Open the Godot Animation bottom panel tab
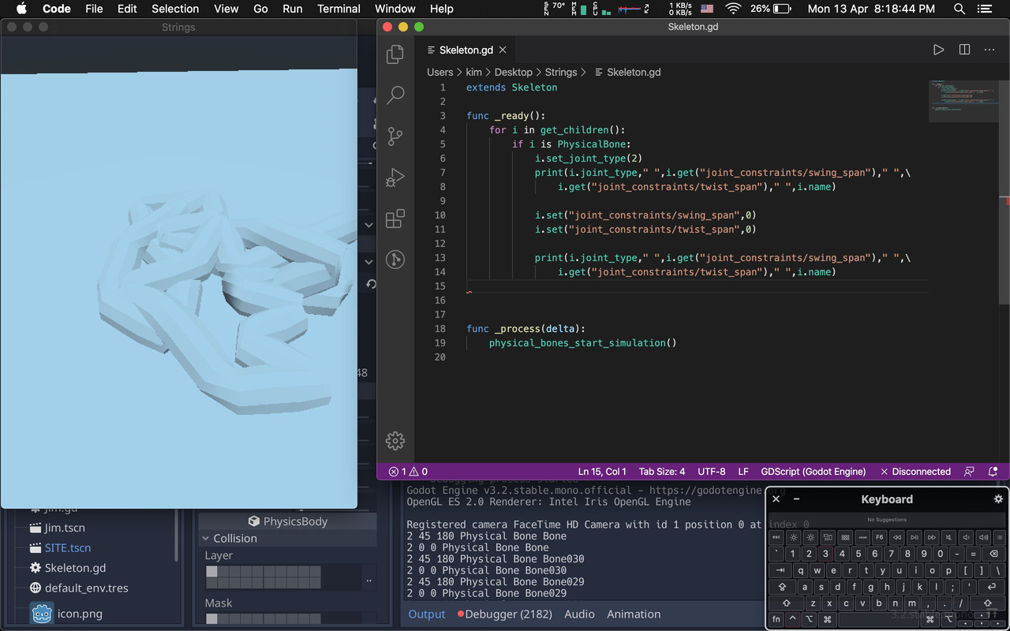The image size is (1010, 631). [634, 614]
